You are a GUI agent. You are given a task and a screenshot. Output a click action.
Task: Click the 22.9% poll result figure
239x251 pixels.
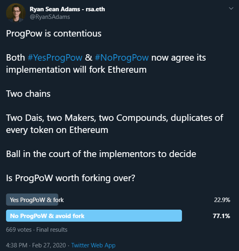[x=222, y=200]
